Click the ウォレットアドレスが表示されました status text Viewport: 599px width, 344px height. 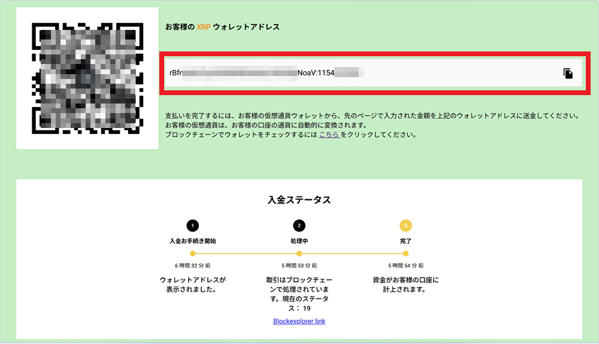pos(192,284)
